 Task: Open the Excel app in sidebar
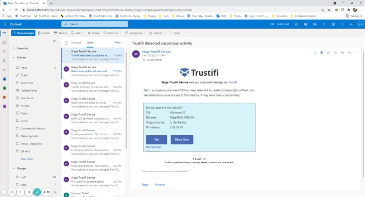click(x=4, y=88)
